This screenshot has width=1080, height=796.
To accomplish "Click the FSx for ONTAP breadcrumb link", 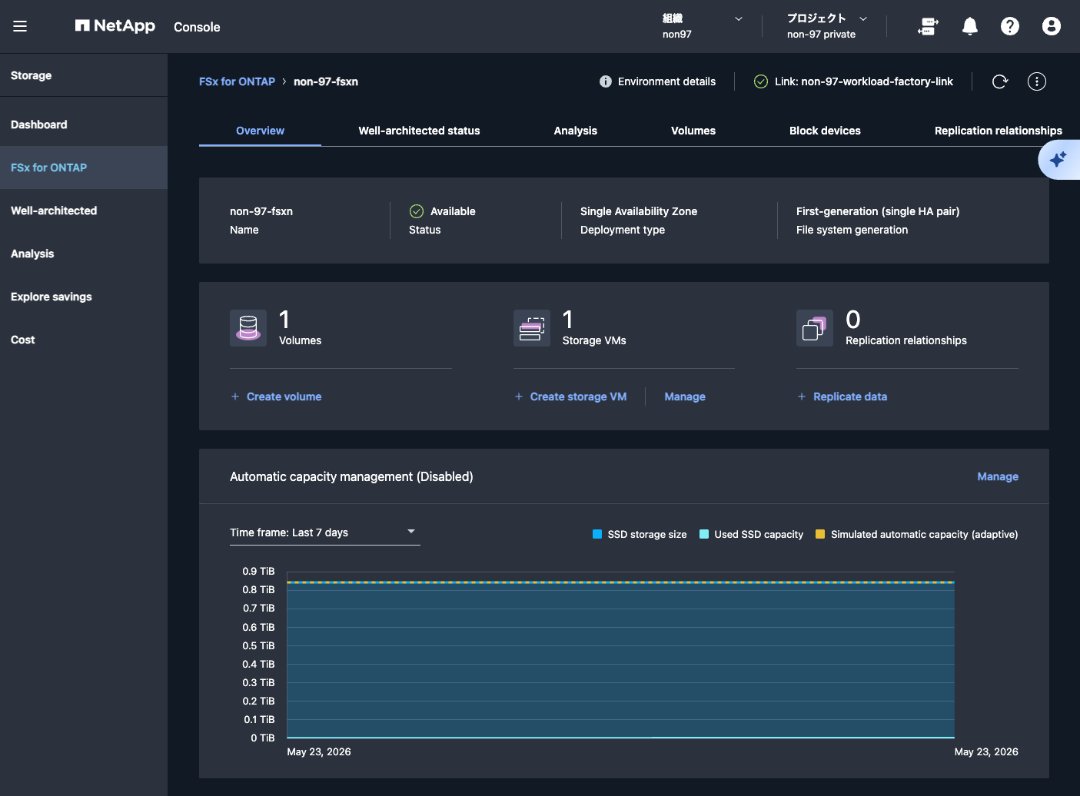I will pyautogui.click(x=237, y=81).
